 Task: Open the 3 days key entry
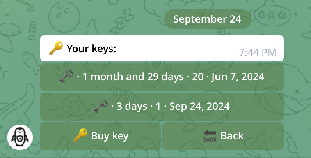pyautogui.click(x=162, y=106)
